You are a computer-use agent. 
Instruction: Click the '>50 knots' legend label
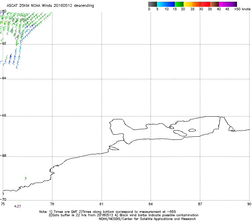[242, 9]
